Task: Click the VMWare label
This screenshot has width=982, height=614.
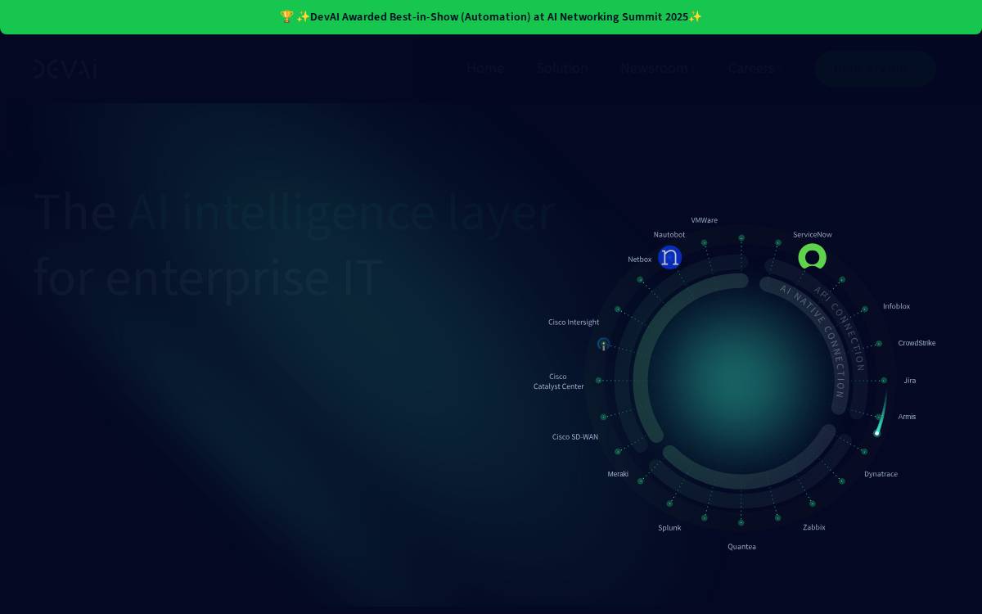Action: point(704,220)
